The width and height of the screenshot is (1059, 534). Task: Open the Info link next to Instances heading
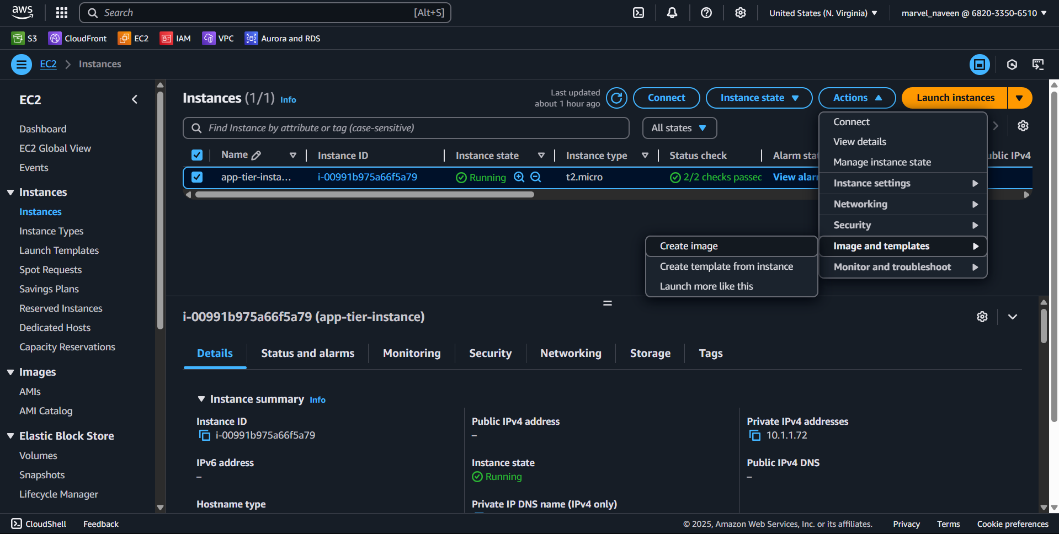pos(288,100)
